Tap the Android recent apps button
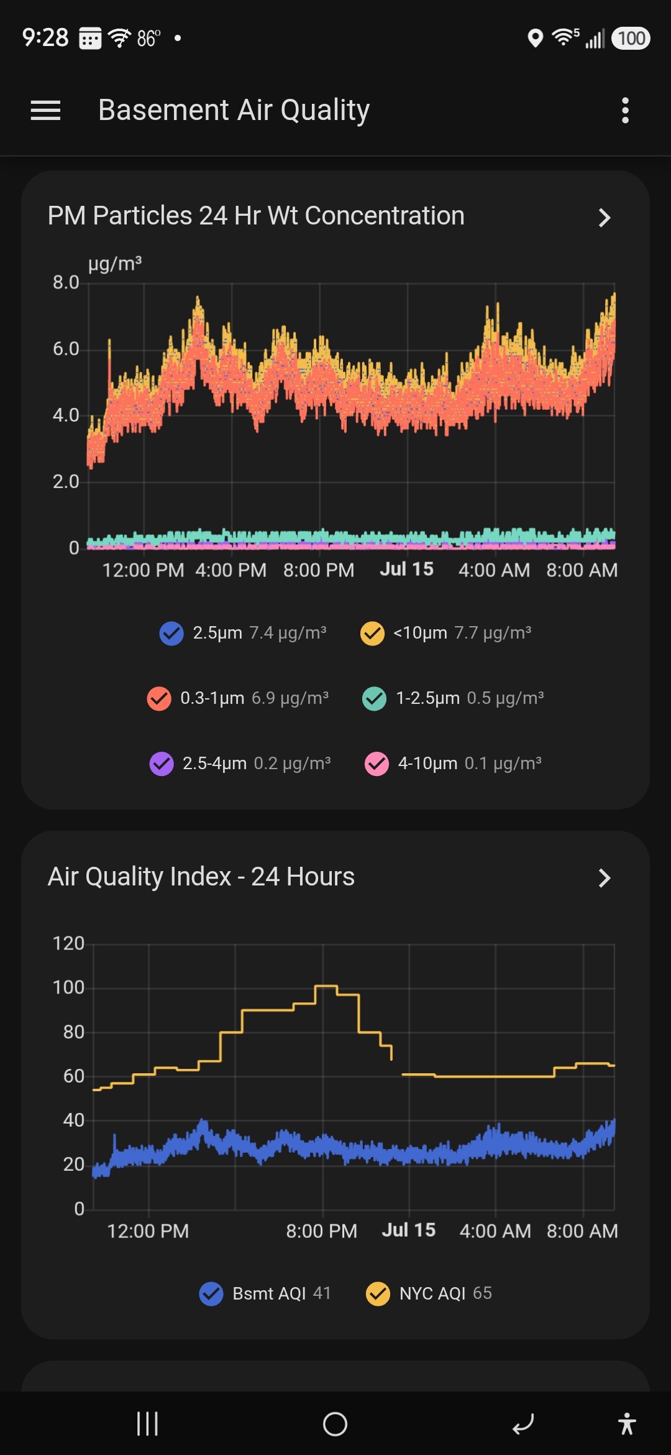Image resolution: width=671 pixels, height=1455 pixels. click(x=147, y=1423)
